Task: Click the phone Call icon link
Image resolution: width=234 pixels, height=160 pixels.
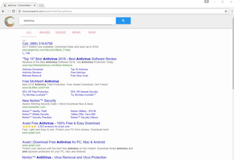Action: [23, 53]
